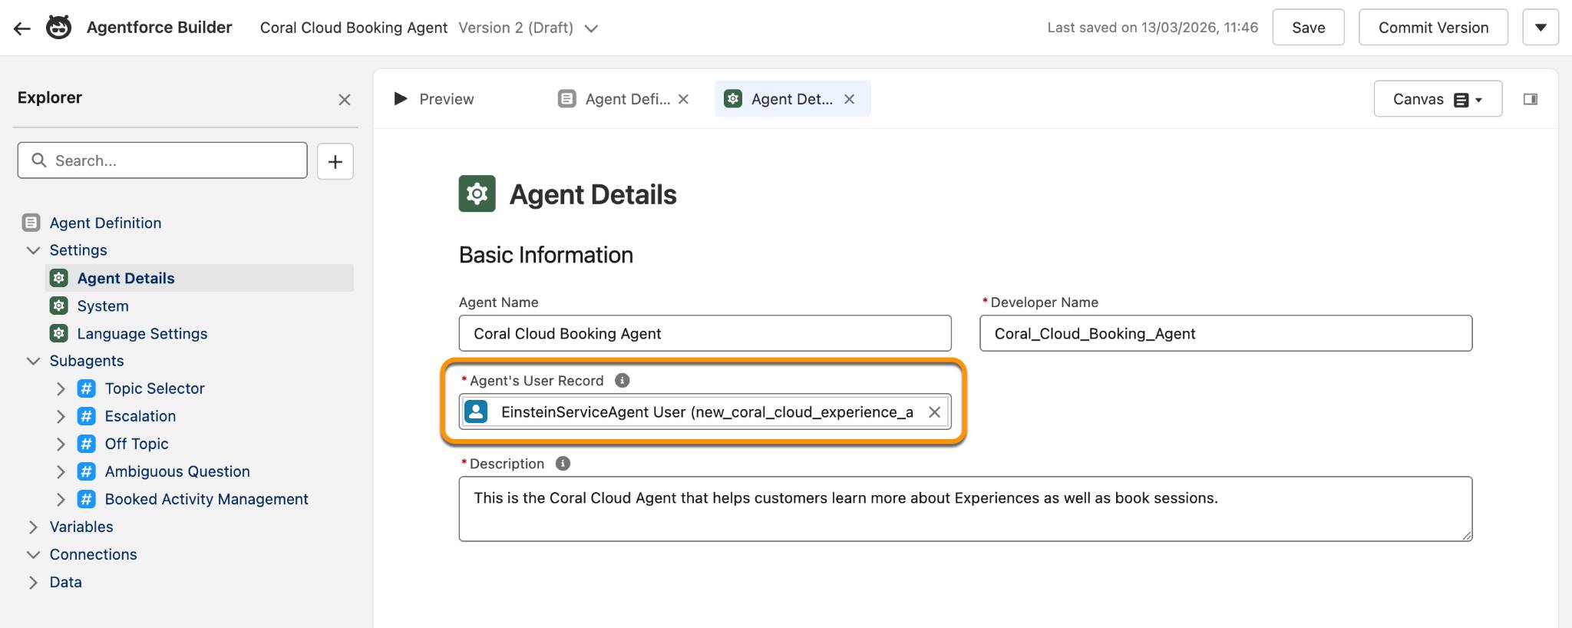Go back using the left arrow icon
Viewport: 1572px width, 628px height.
click(x=21, y=28)
